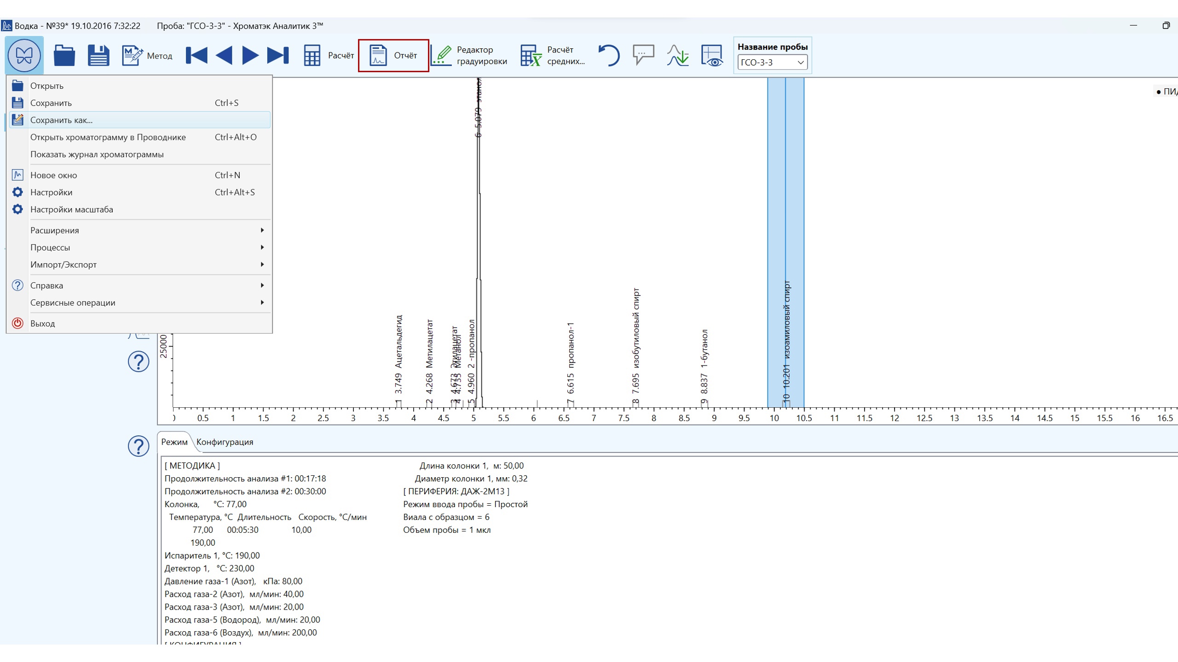
Task: Open the Отчёт report button
Action: pos(393,55)
